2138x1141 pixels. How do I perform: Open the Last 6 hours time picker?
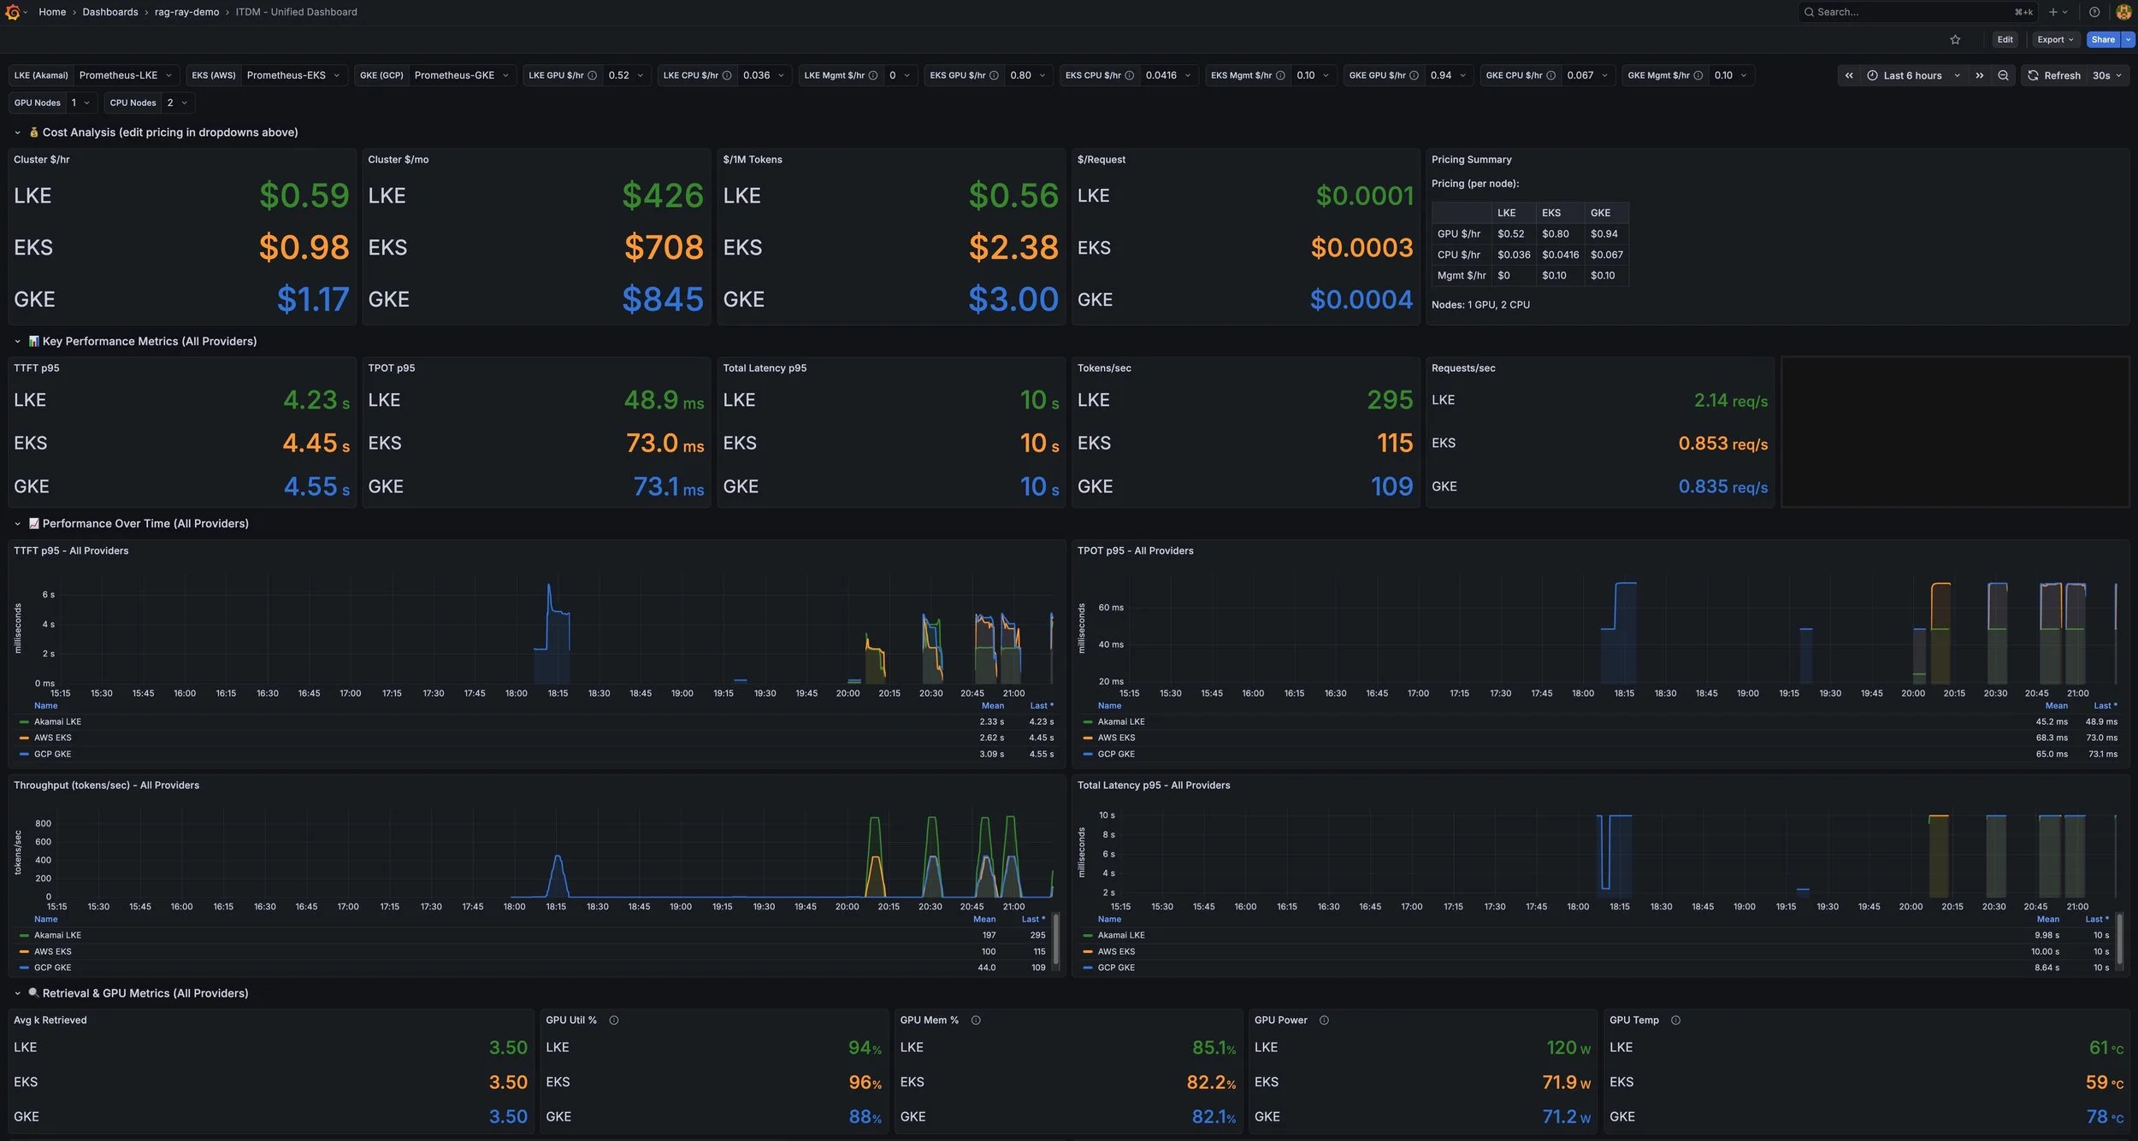pos(1912,75)
